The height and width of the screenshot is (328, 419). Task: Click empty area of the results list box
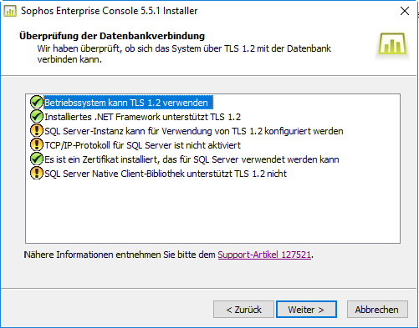click(212, 211)
